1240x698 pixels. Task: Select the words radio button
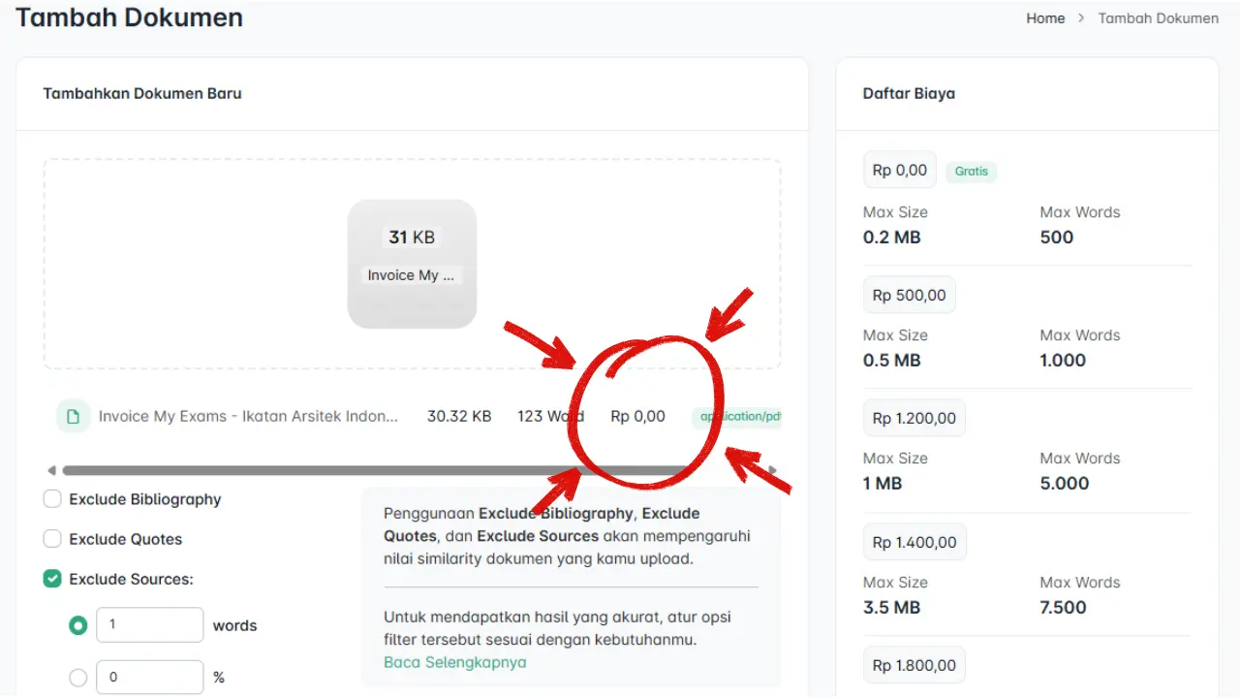click(78, 625)
